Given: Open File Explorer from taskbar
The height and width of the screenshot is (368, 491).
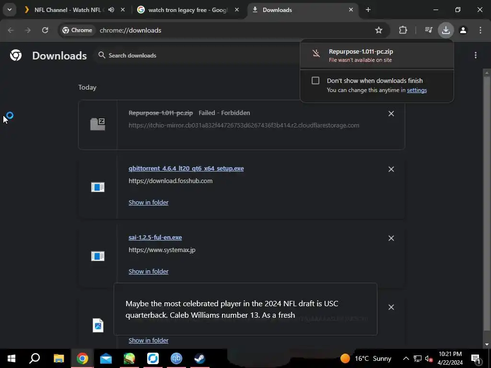Looking at the screenshot, I should pos(58,358).
